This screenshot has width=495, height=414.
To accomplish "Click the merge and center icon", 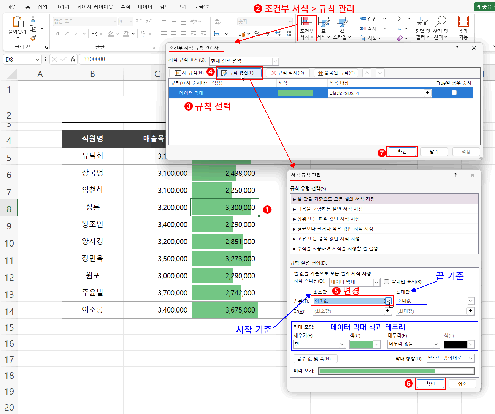I will (217, 34).
